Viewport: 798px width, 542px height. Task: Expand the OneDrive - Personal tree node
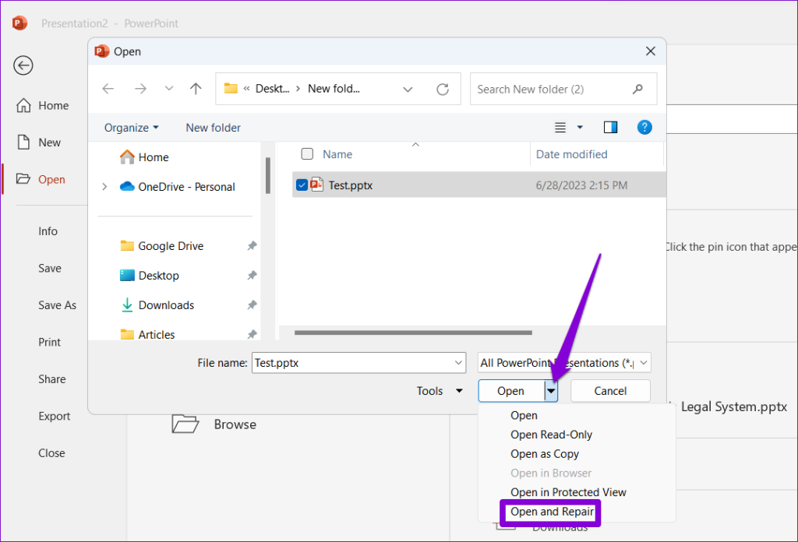point(105,187)
